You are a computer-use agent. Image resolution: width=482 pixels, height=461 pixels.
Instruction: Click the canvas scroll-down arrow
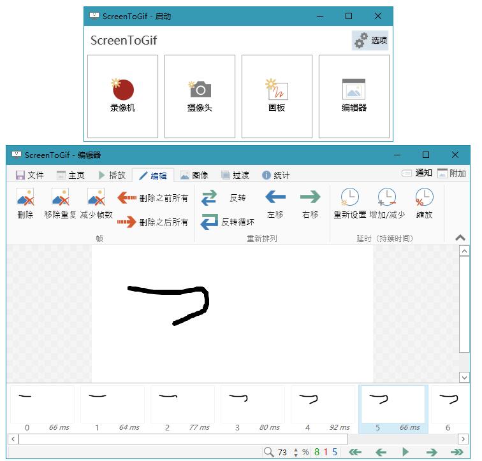click(464, 377)
